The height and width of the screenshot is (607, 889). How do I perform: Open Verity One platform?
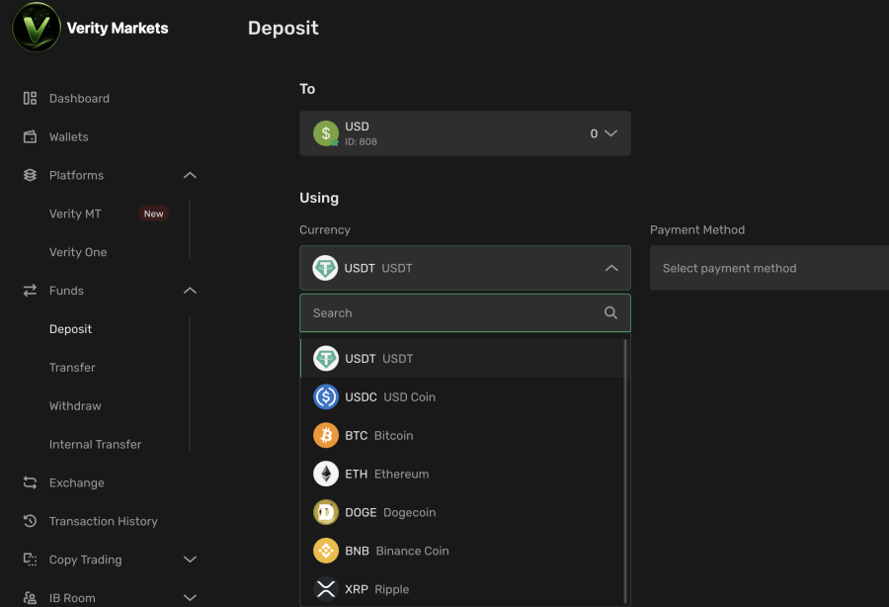click(x=78, y=252)
